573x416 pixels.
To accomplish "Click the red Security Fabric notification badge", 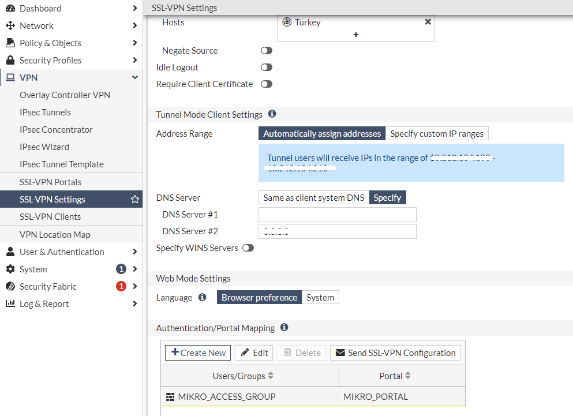I will [121, 287].
